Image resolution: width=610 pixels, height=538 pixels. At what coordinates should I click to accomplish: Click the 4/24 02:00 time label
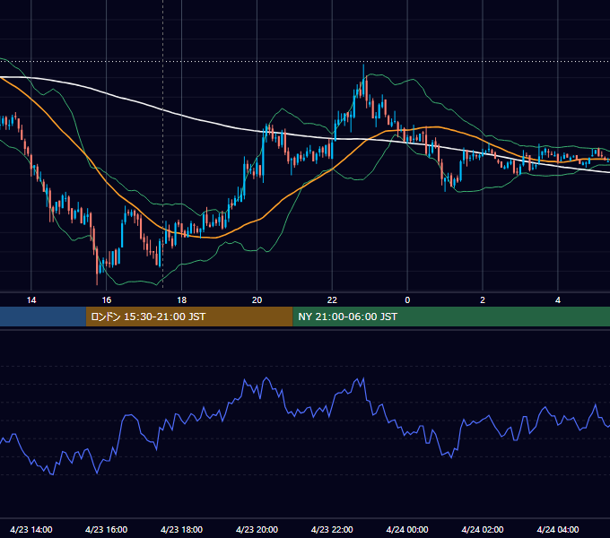pyautogui.click(x=483, y=529)
